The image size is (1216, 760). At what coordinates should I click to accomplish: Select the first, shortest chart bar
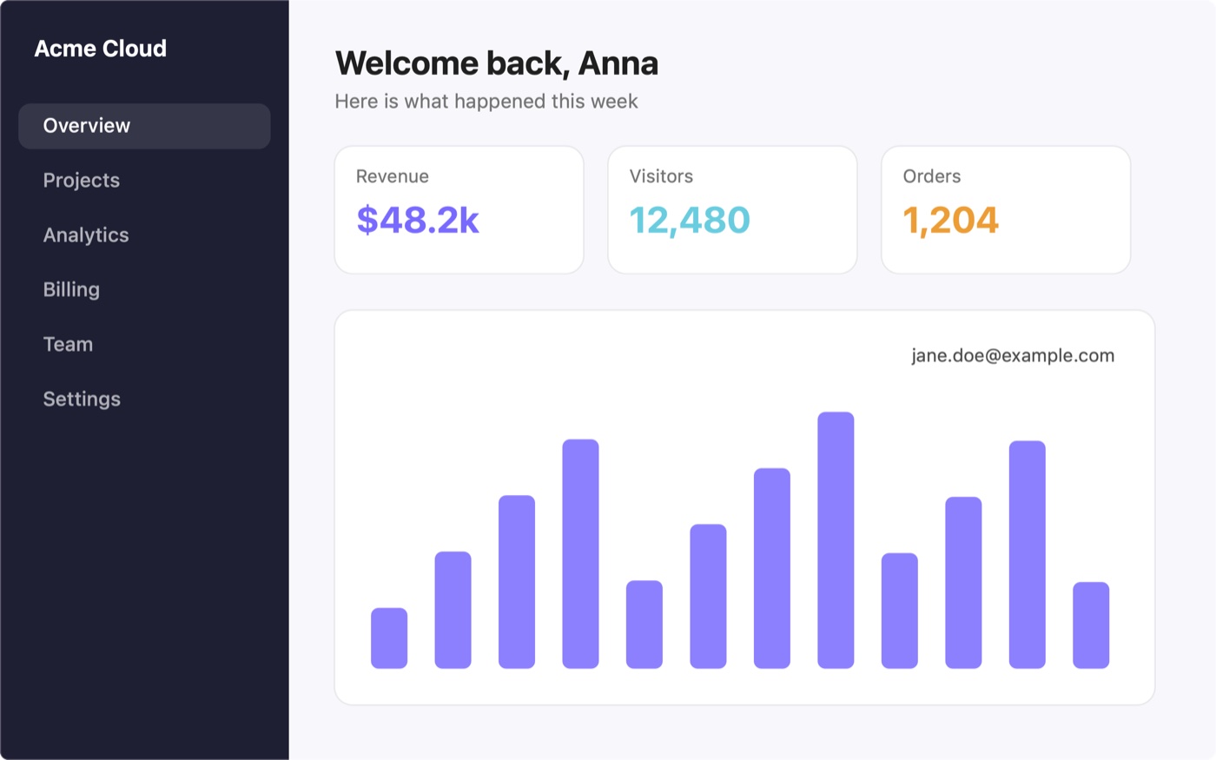(x=389, y=638)
